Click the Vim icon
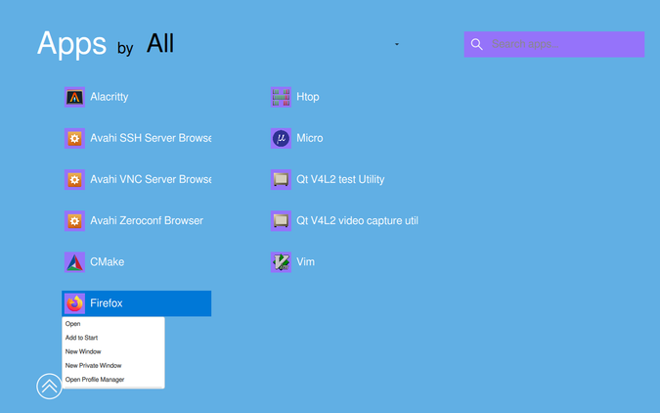This screenshot has height=413, width=660. coord(281,262)
